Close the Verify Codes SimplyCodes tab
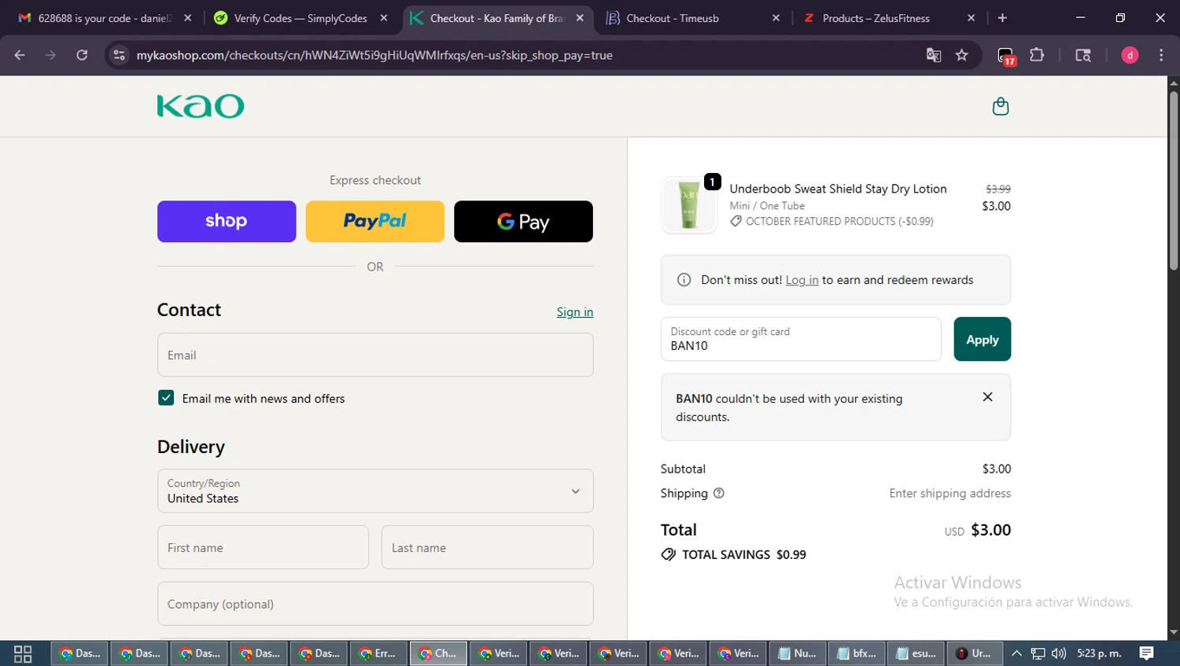 pyautogui.click(x=383, y=18)
